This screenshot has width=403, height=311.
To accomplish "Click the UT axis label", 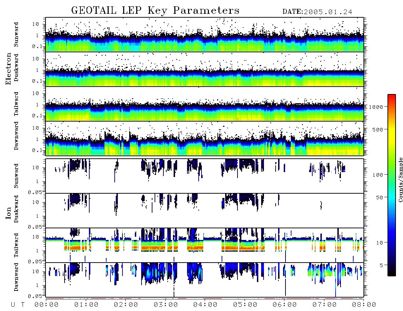I will (x=18, y=305).
